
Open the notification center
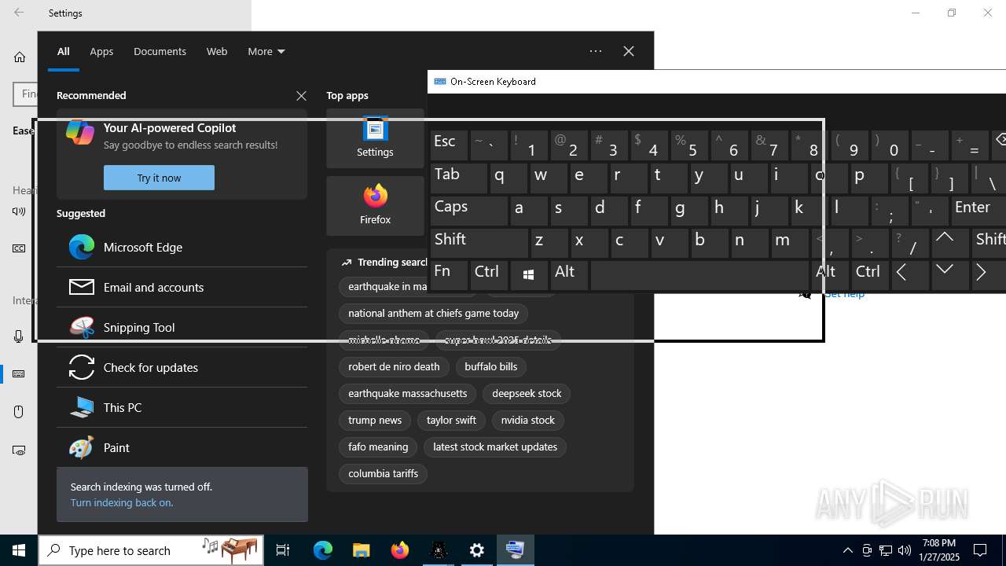point(981,550)
